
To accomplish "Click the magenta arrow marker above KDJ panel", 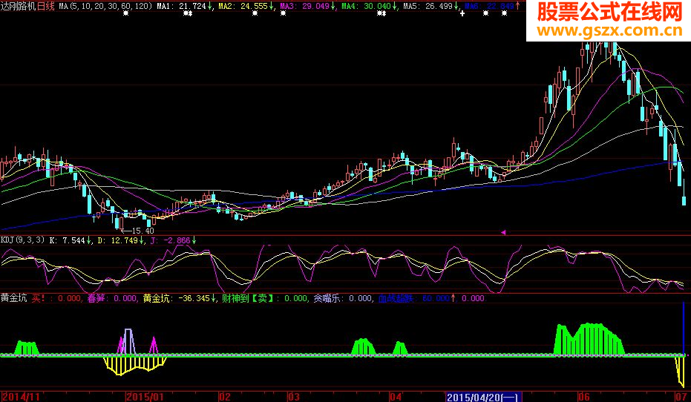I will click(503, 232).
